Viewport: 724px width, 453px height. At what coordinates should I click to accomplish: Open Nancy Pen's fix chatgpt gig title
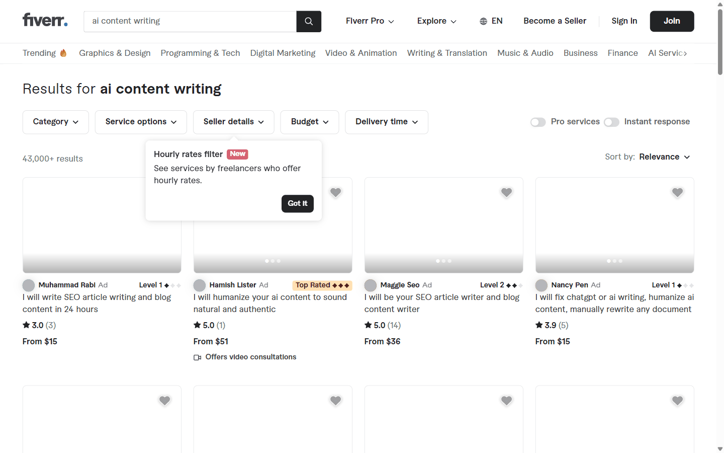pyautogui.click(x=614, y=304)
